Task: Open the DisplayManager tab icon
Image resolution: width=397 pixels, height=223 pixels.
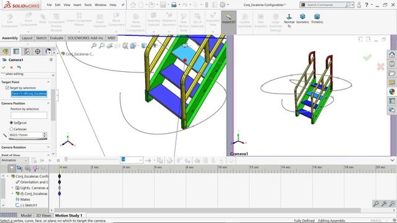Action: pyautogui.click(x=48, y=51)
